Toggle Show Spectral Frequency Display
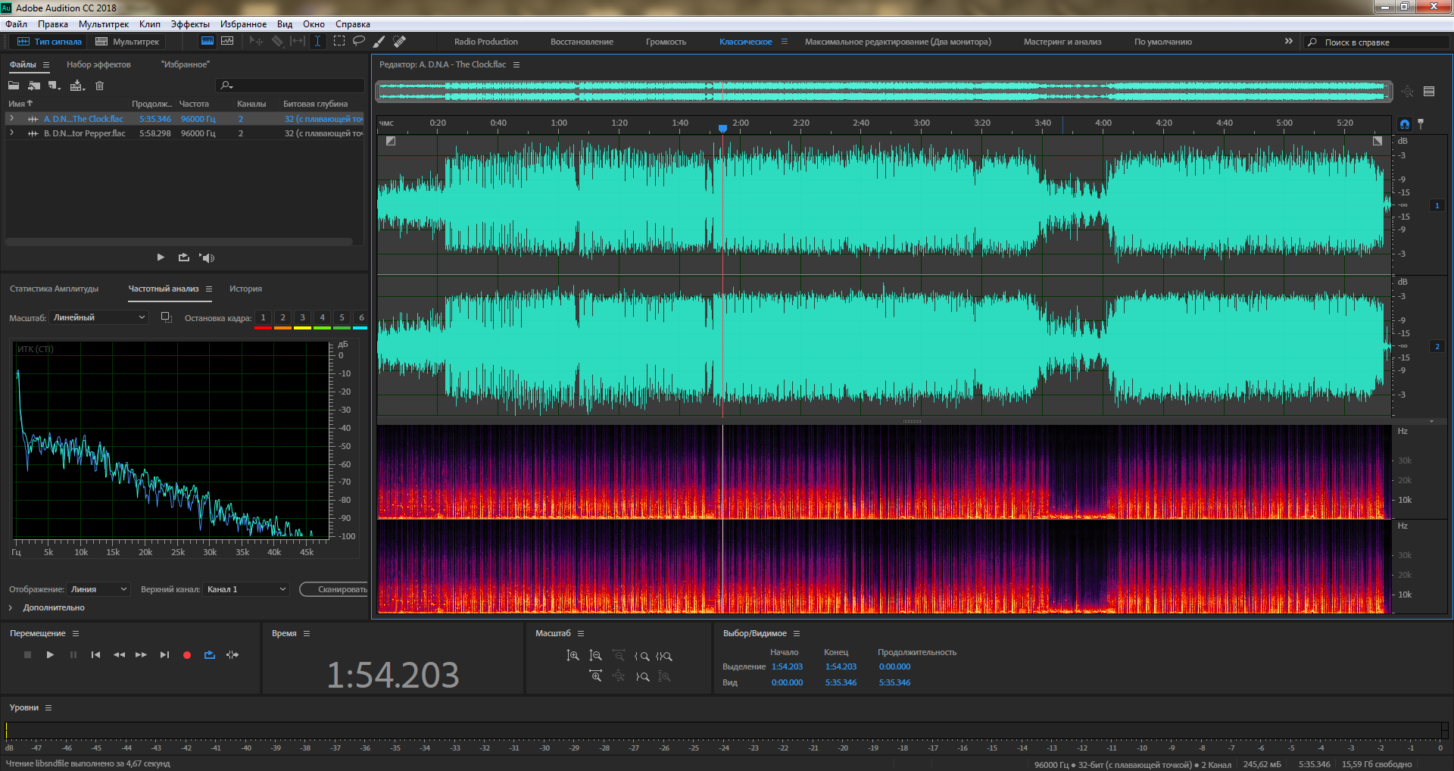Viewport: 1454px width, 771px height. tap(207, 42)
